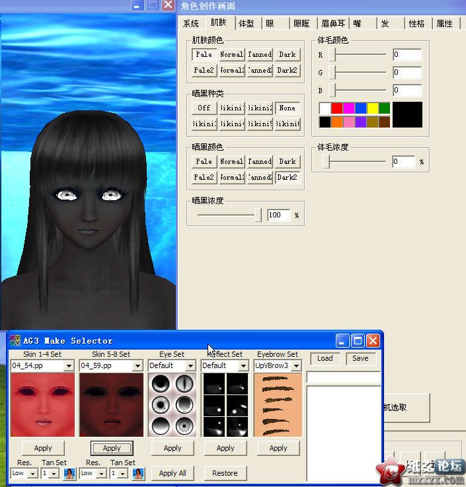Image resolution: width=466 pixels, height=487 pixels.
Task: Set tan type to Off in 晒黑种类
Action: coord(204,108)
